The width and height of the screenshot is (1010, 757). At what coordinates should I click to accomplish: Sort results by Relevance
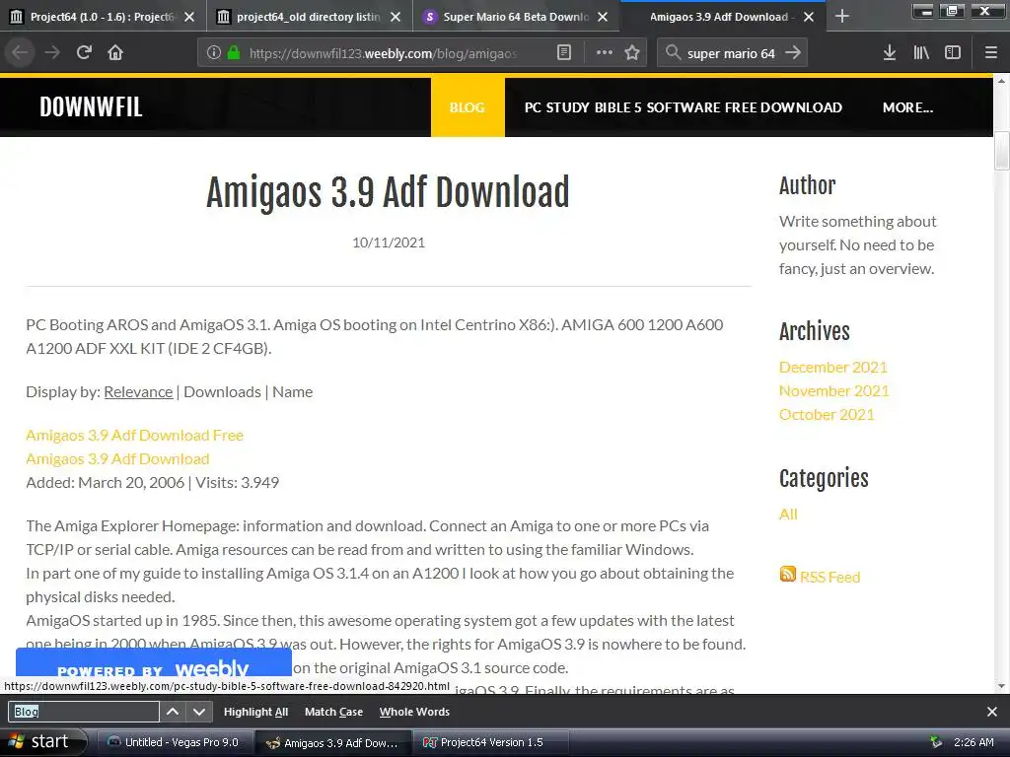pos(138,392)
